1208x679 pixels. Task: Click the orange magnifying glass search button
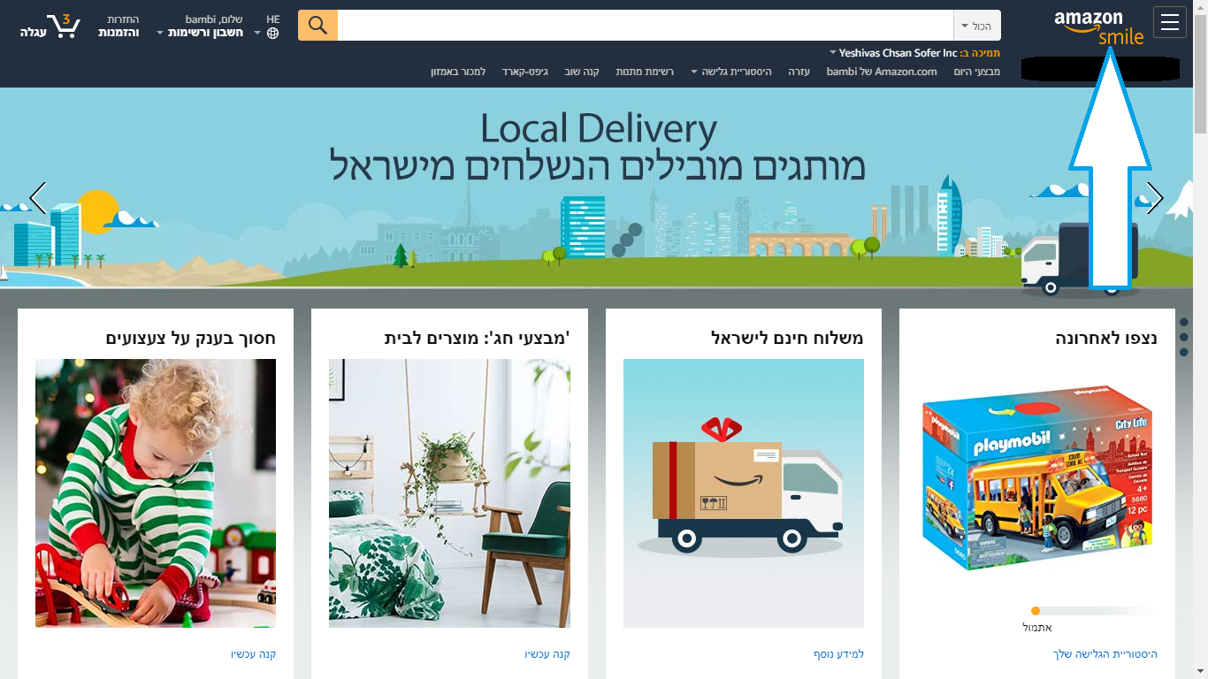317,26
